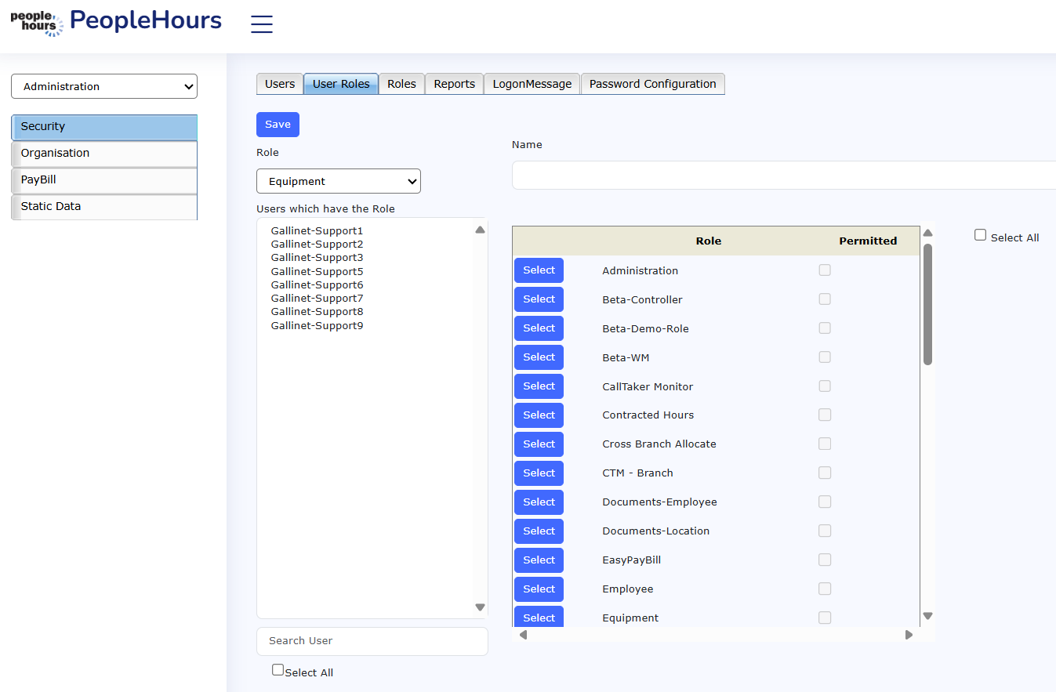Toggle the Permitted checkbox for Administration
Viewport: 1056px width, 692px height.
(x=825, y=270)
